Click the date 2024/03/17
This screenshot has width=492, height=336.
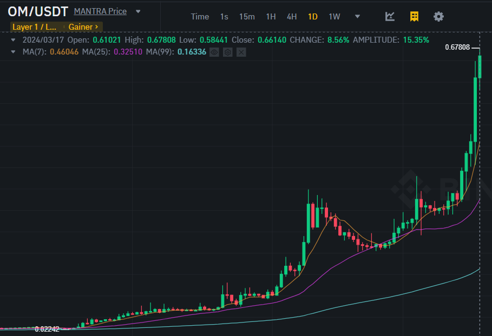43,40
